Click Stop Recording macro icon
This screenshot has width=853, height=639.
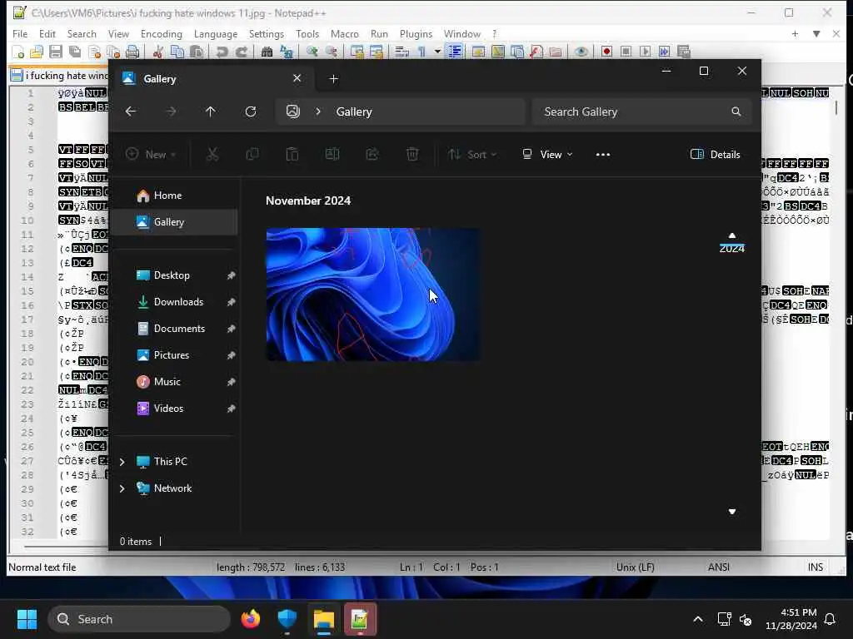tap(626, 52)
